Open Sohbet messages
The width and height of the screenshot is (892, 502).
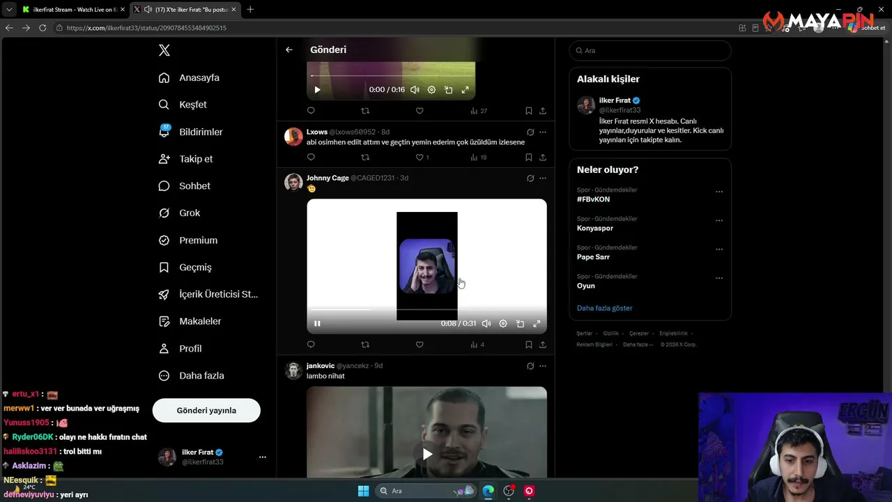184,186
